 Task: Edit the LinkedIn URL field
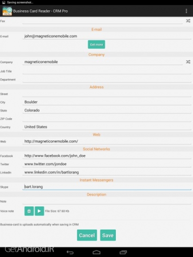[107, 172]
